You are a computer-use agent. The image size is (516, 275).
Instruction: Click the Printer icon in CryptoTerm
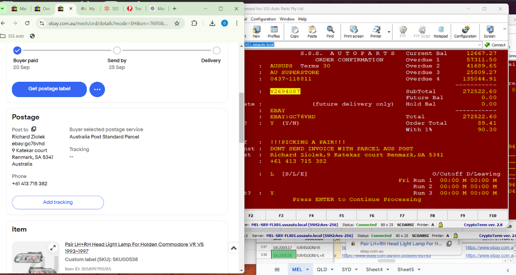[376, 32]
